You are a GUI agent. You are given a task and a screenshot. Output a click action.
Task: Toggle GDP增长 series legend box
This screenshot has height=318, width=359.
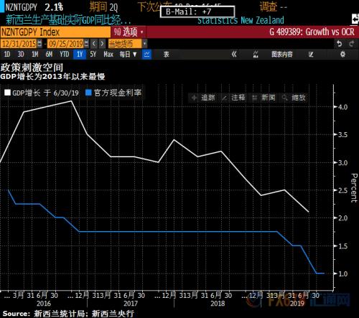(x=7, y=93)
